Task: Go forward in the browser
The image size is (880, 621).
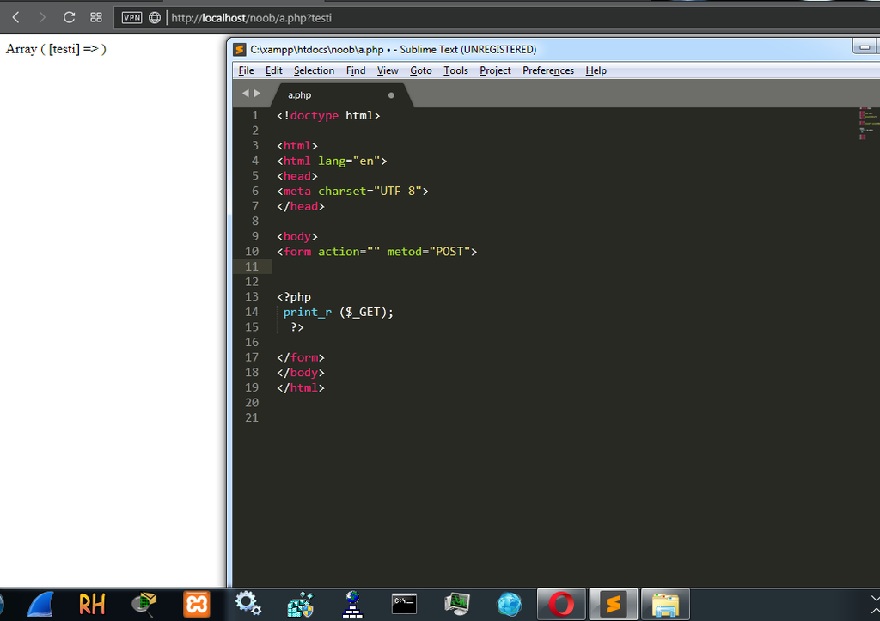Action: tap(41, 17)
